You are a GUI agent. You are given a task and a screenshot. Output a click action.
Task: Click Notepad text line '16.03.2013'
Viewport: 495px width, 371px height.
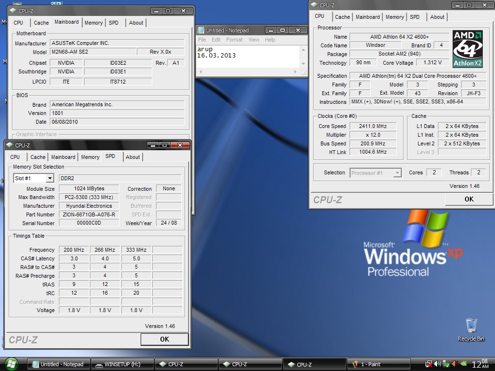point(216,56)
